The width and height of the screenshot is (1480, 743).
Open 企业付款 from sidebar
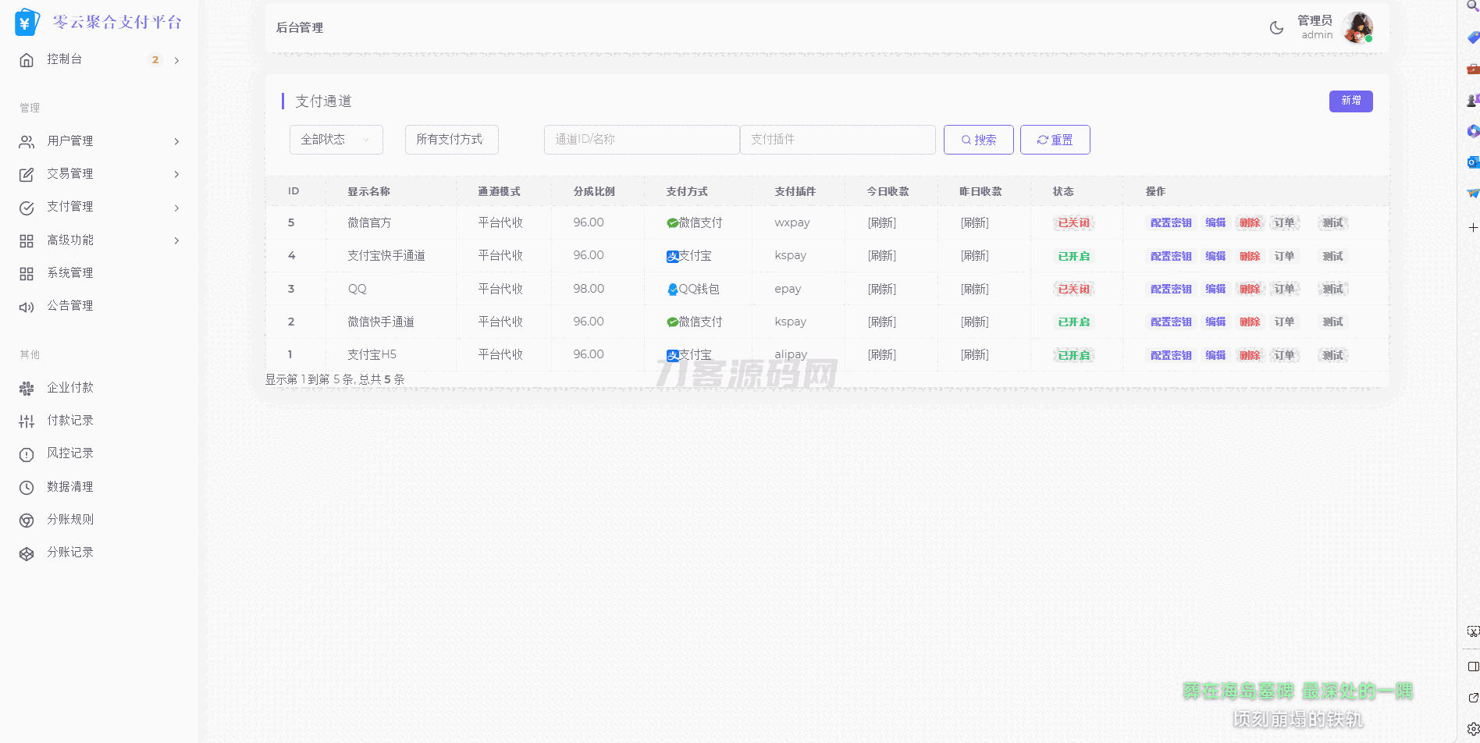coord(70,388)
